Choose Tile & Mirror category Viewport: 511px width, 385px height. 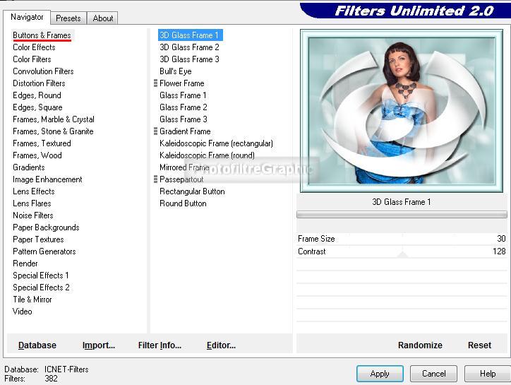[32, 300]
